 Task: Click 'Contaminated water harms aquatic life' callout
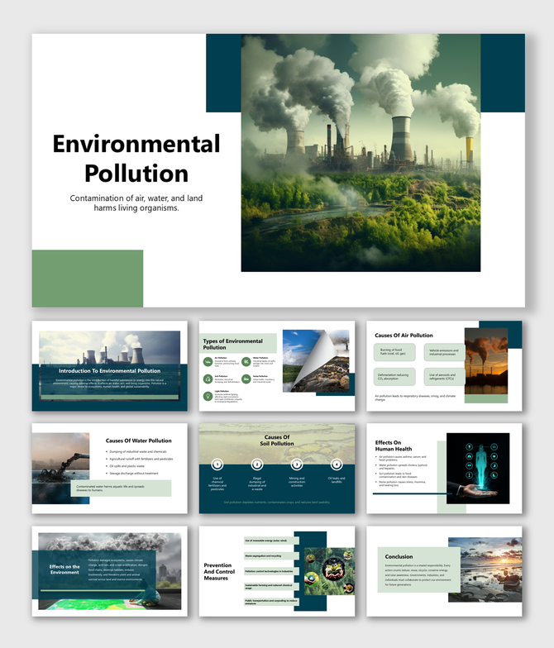[x=121, y=488]
